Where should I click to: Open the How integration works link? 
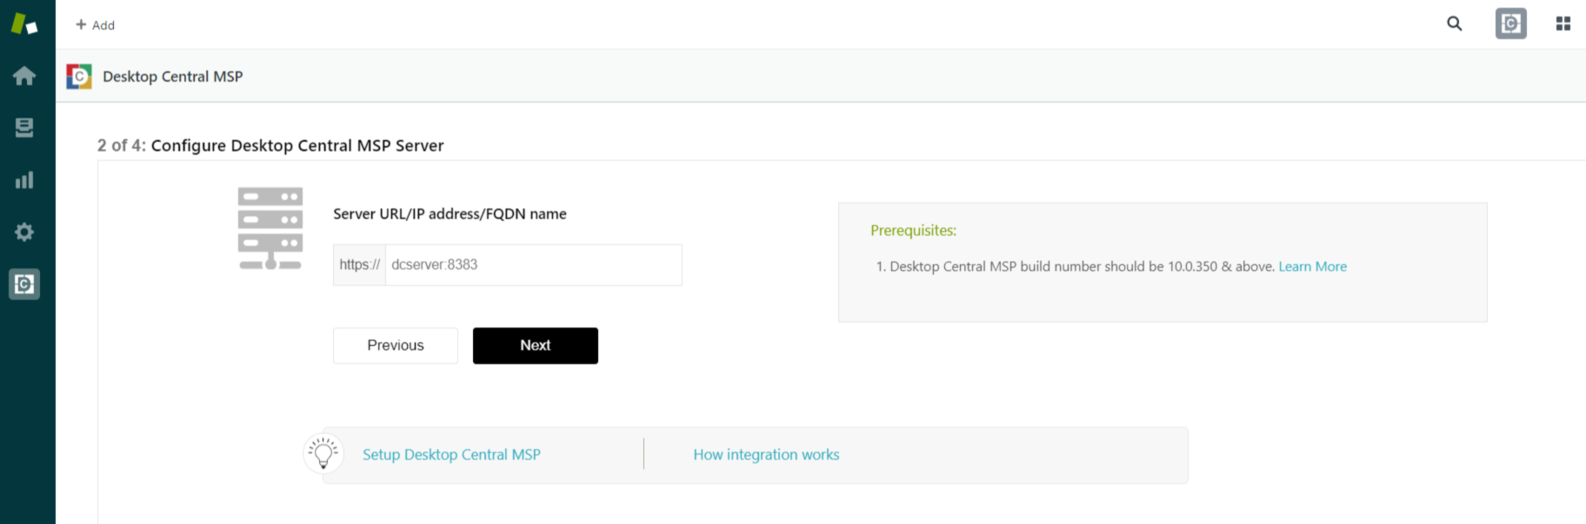point(766,454)
